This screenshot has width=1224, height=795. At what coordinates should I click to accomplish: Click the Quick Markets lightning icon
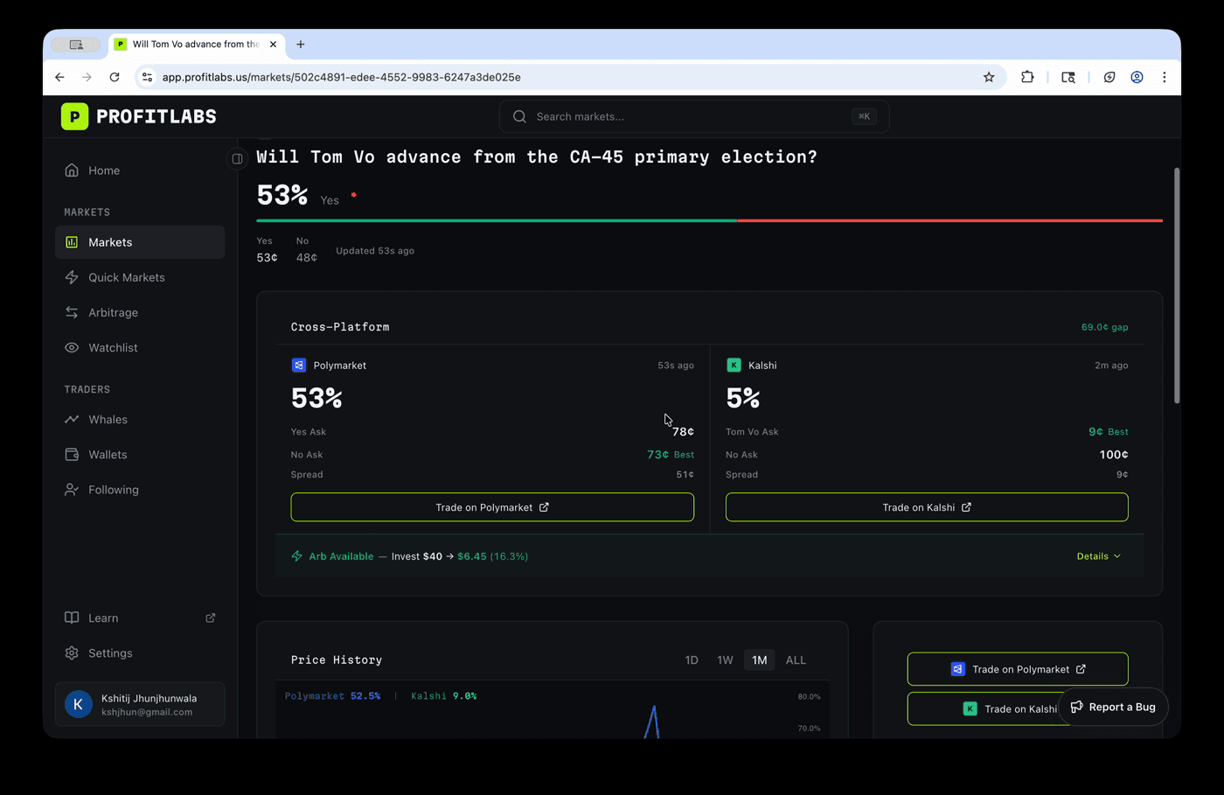click(72, 277)
